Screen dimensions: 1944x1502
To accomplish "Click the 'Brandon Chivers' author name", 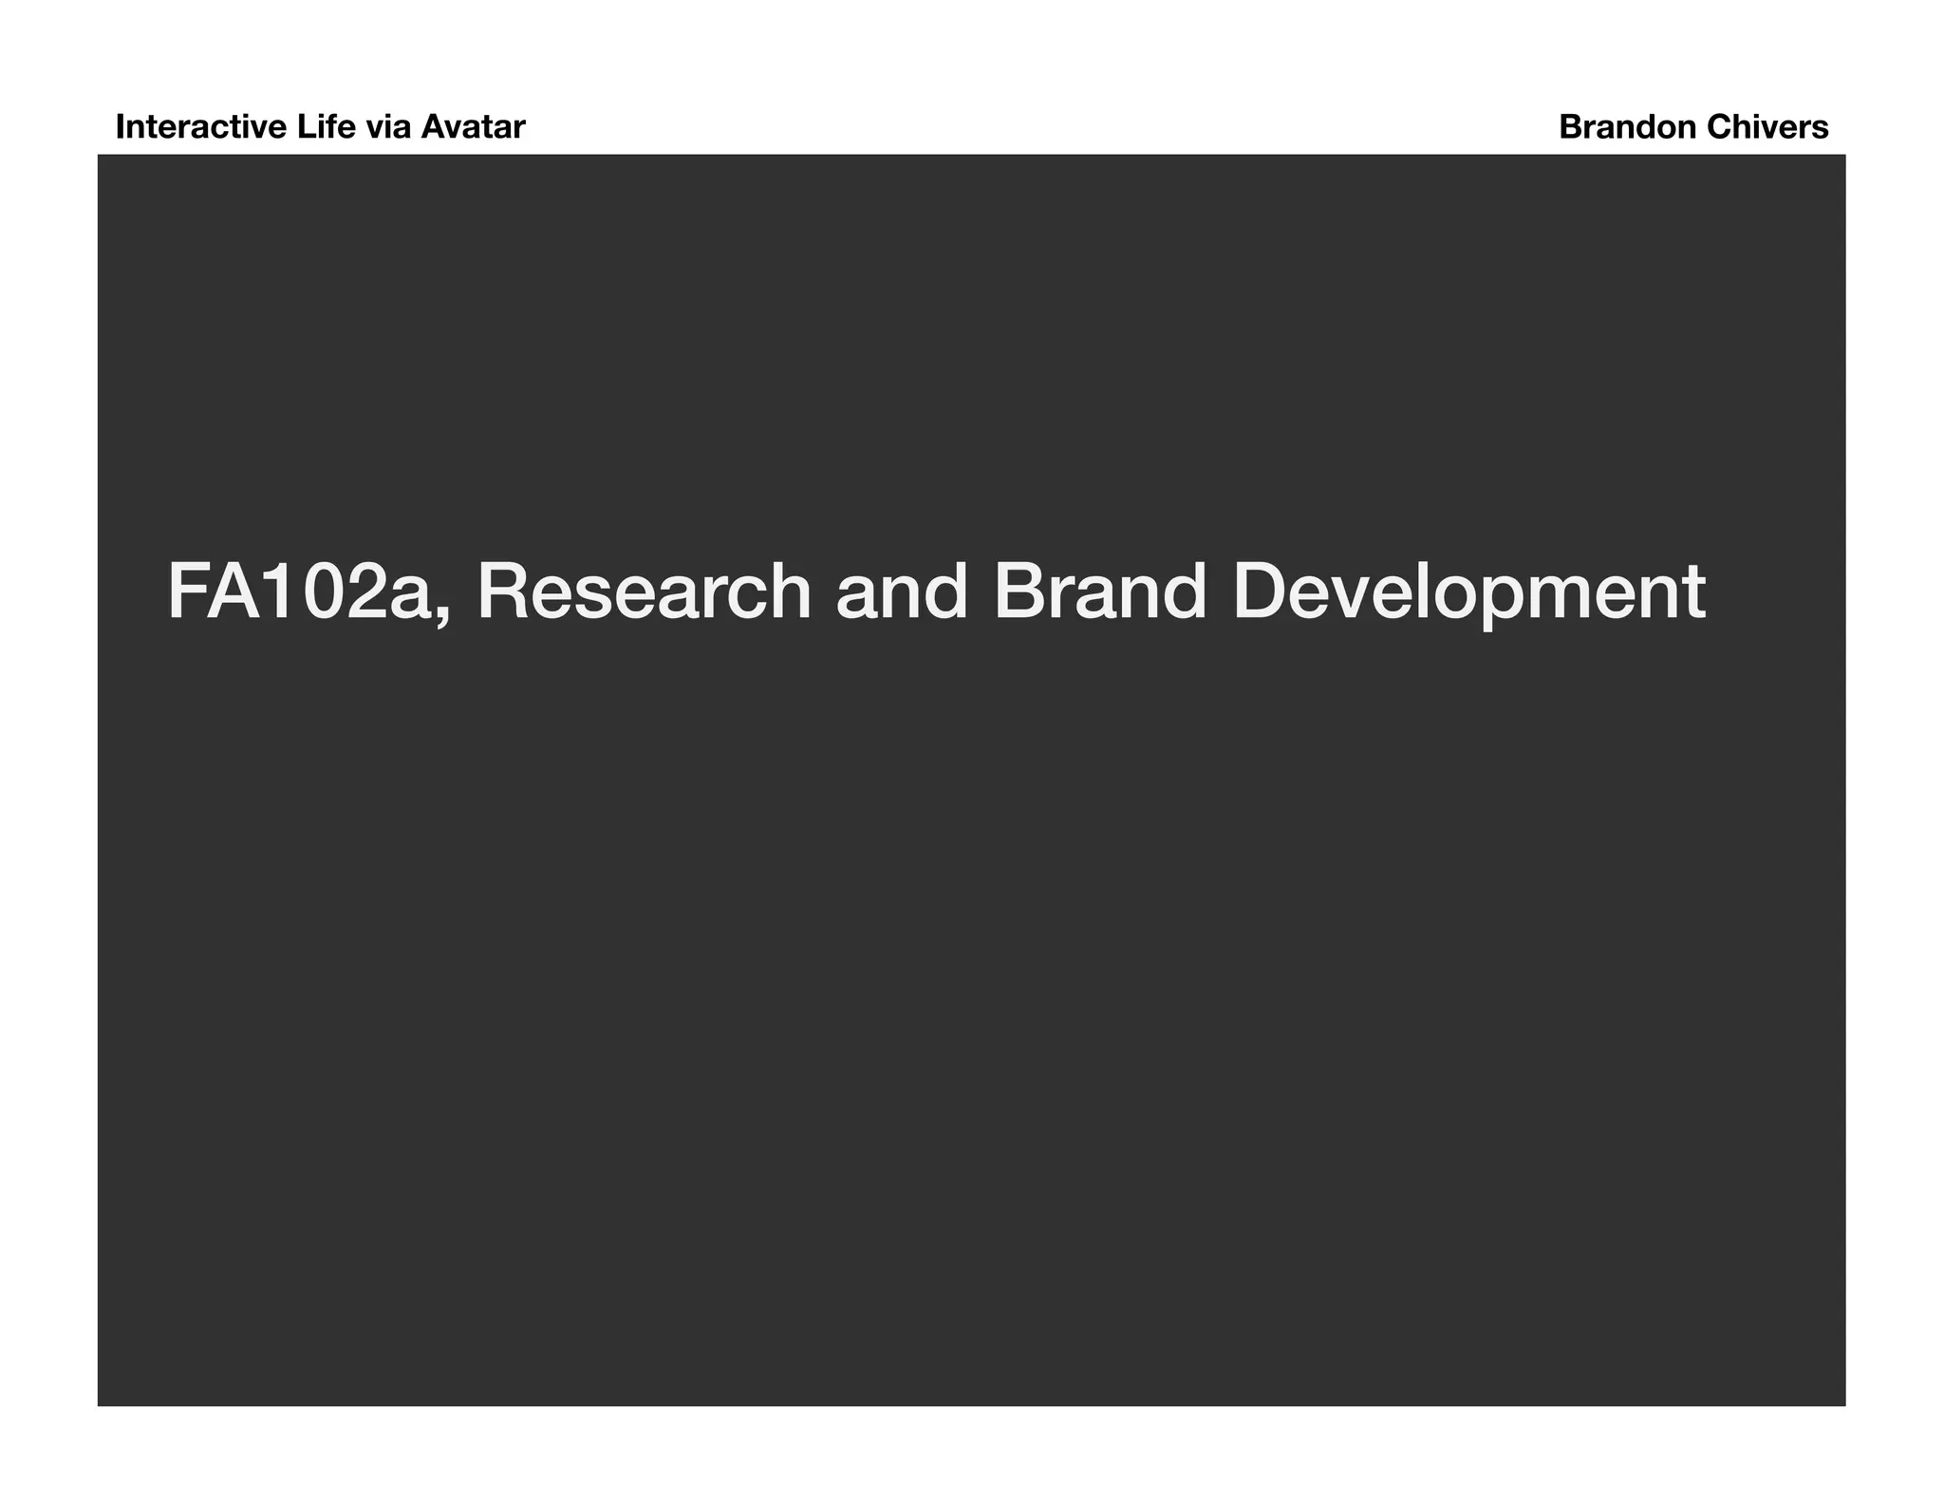I will (1693, 127).
